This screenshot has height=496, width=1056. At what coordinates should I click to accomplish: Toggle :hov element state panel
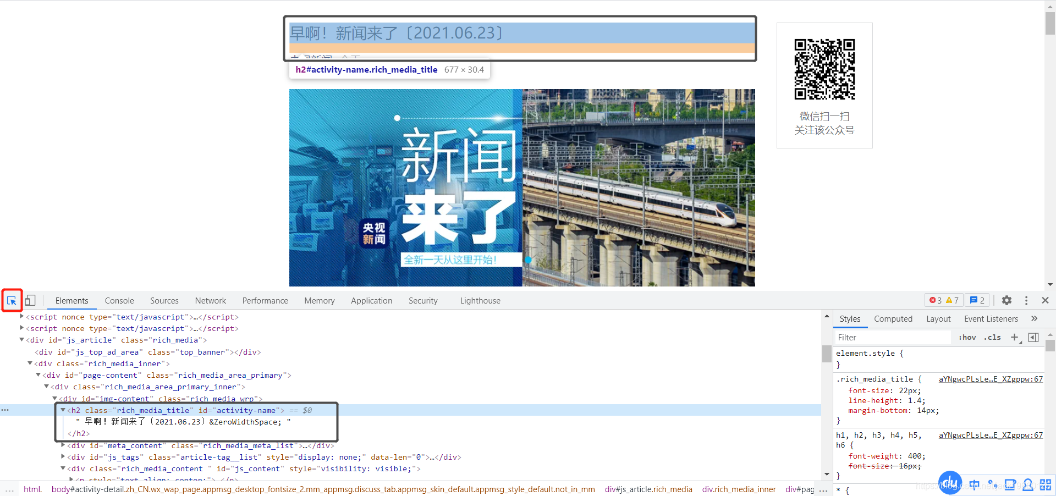click(967, 338)
